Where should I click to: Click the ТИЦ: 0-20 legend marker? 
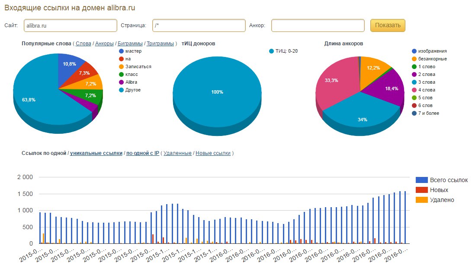[272, 51]
